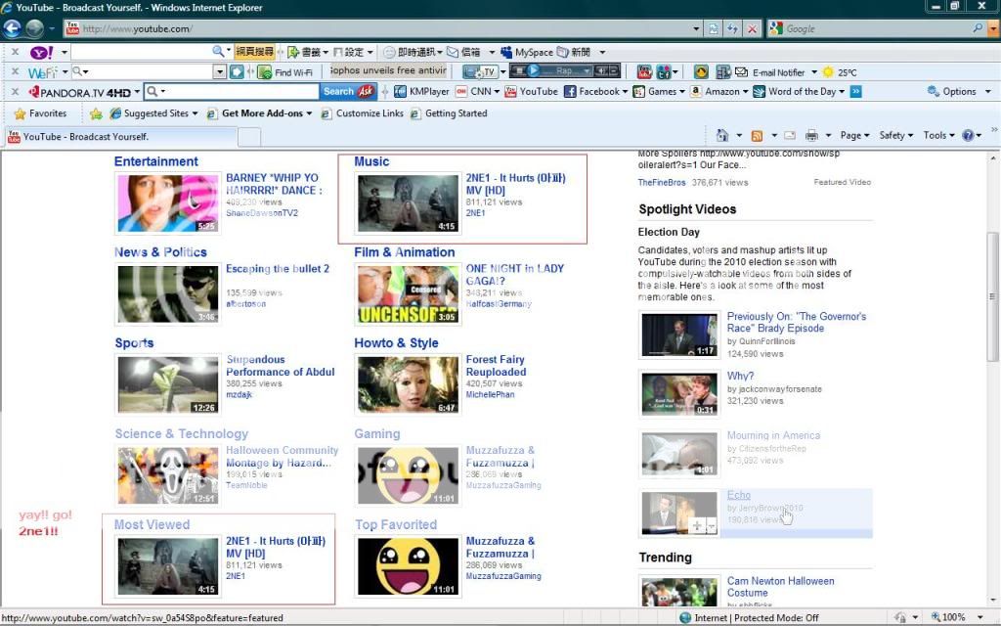The image size is (1001, 626).
Task: Open the Forest Fairy Reuploaded video link
Action: pos(496,366)
